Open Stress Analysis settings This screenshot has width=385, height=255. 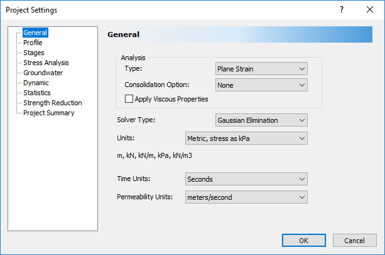click(46, 63)
